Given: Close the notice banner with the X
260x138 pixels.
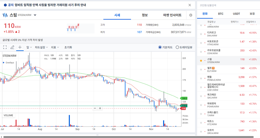Looking at the screenshot, I should 190,5.
